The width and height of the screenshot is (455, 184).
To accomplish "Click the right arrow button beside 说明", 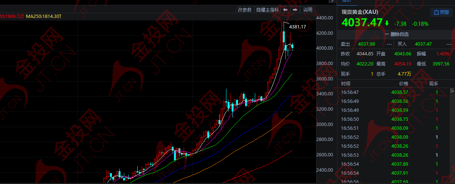I will 295,10.
